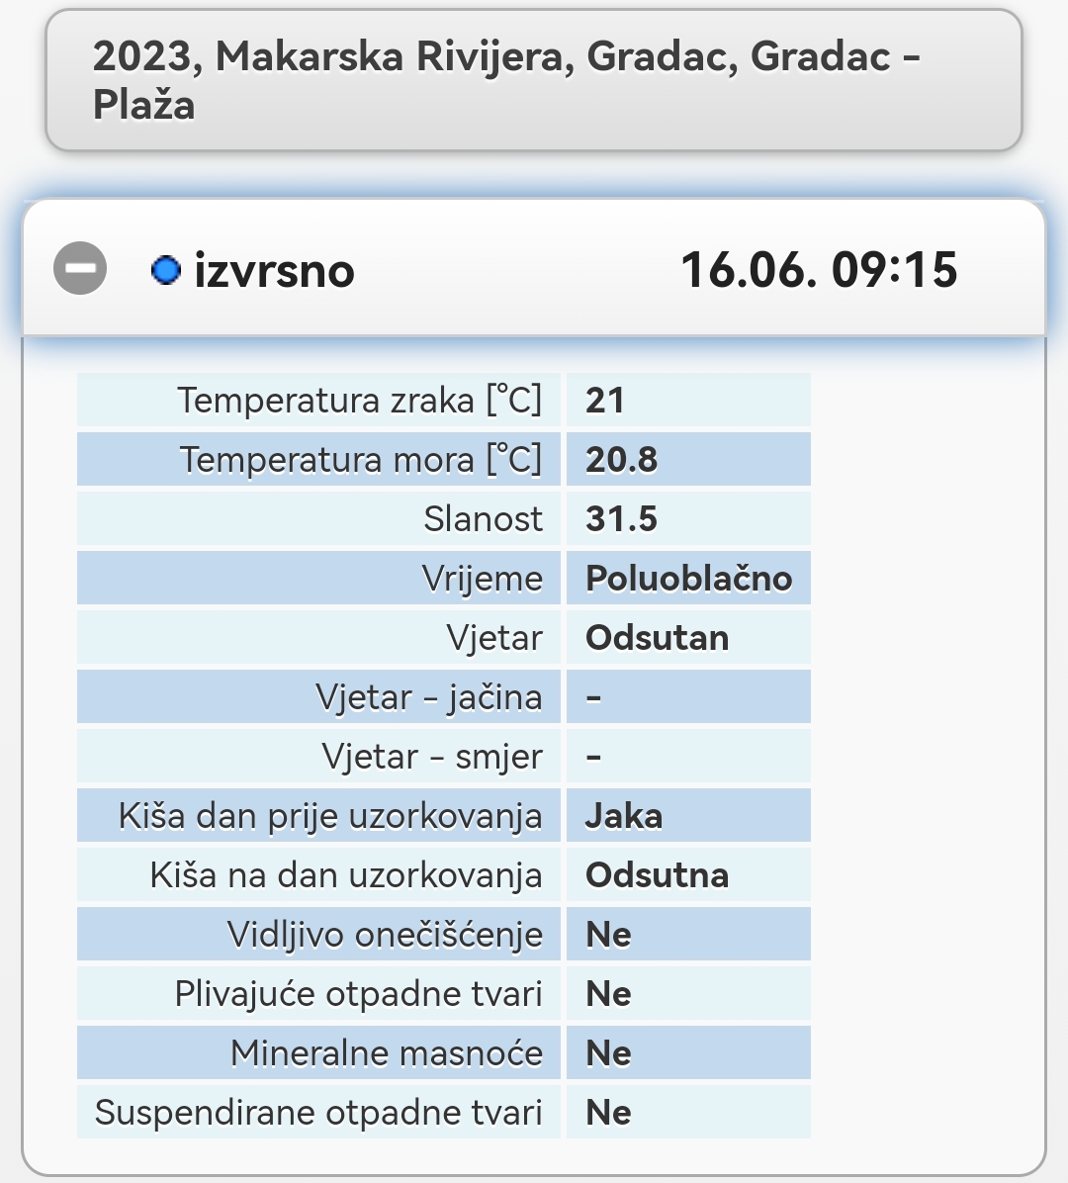Click the Vjetar value Odsutan
Image resolution: width=1068 pixels, height=1183 pixels.
(657, 638)
